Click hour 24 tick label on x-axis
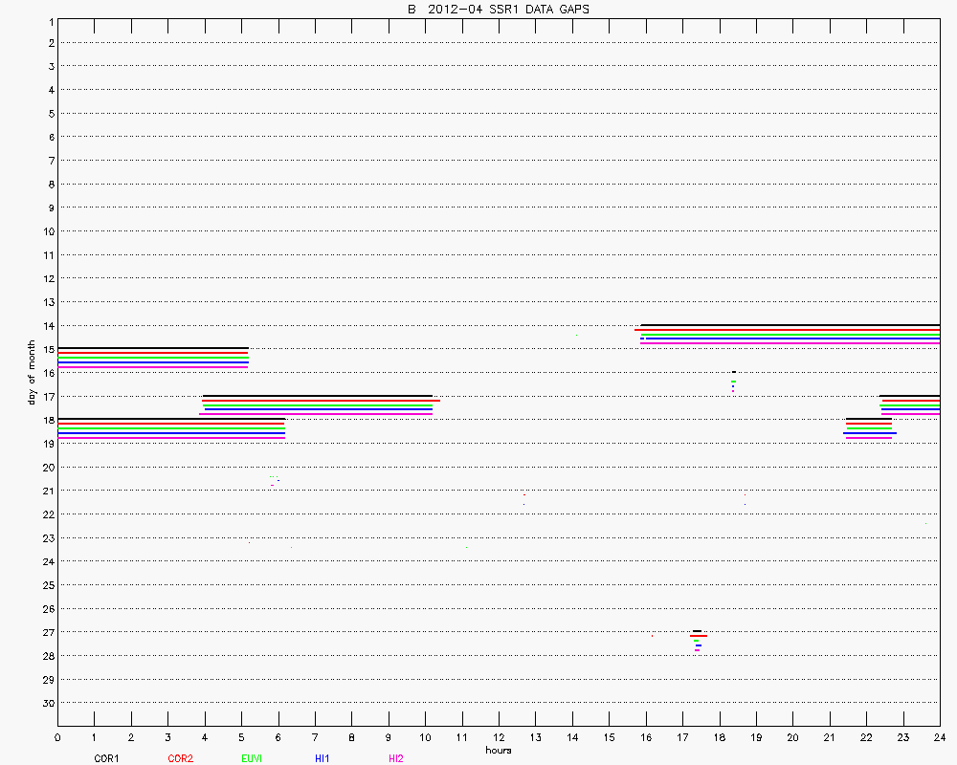This screenshot has width=957, height=765. 939,737
